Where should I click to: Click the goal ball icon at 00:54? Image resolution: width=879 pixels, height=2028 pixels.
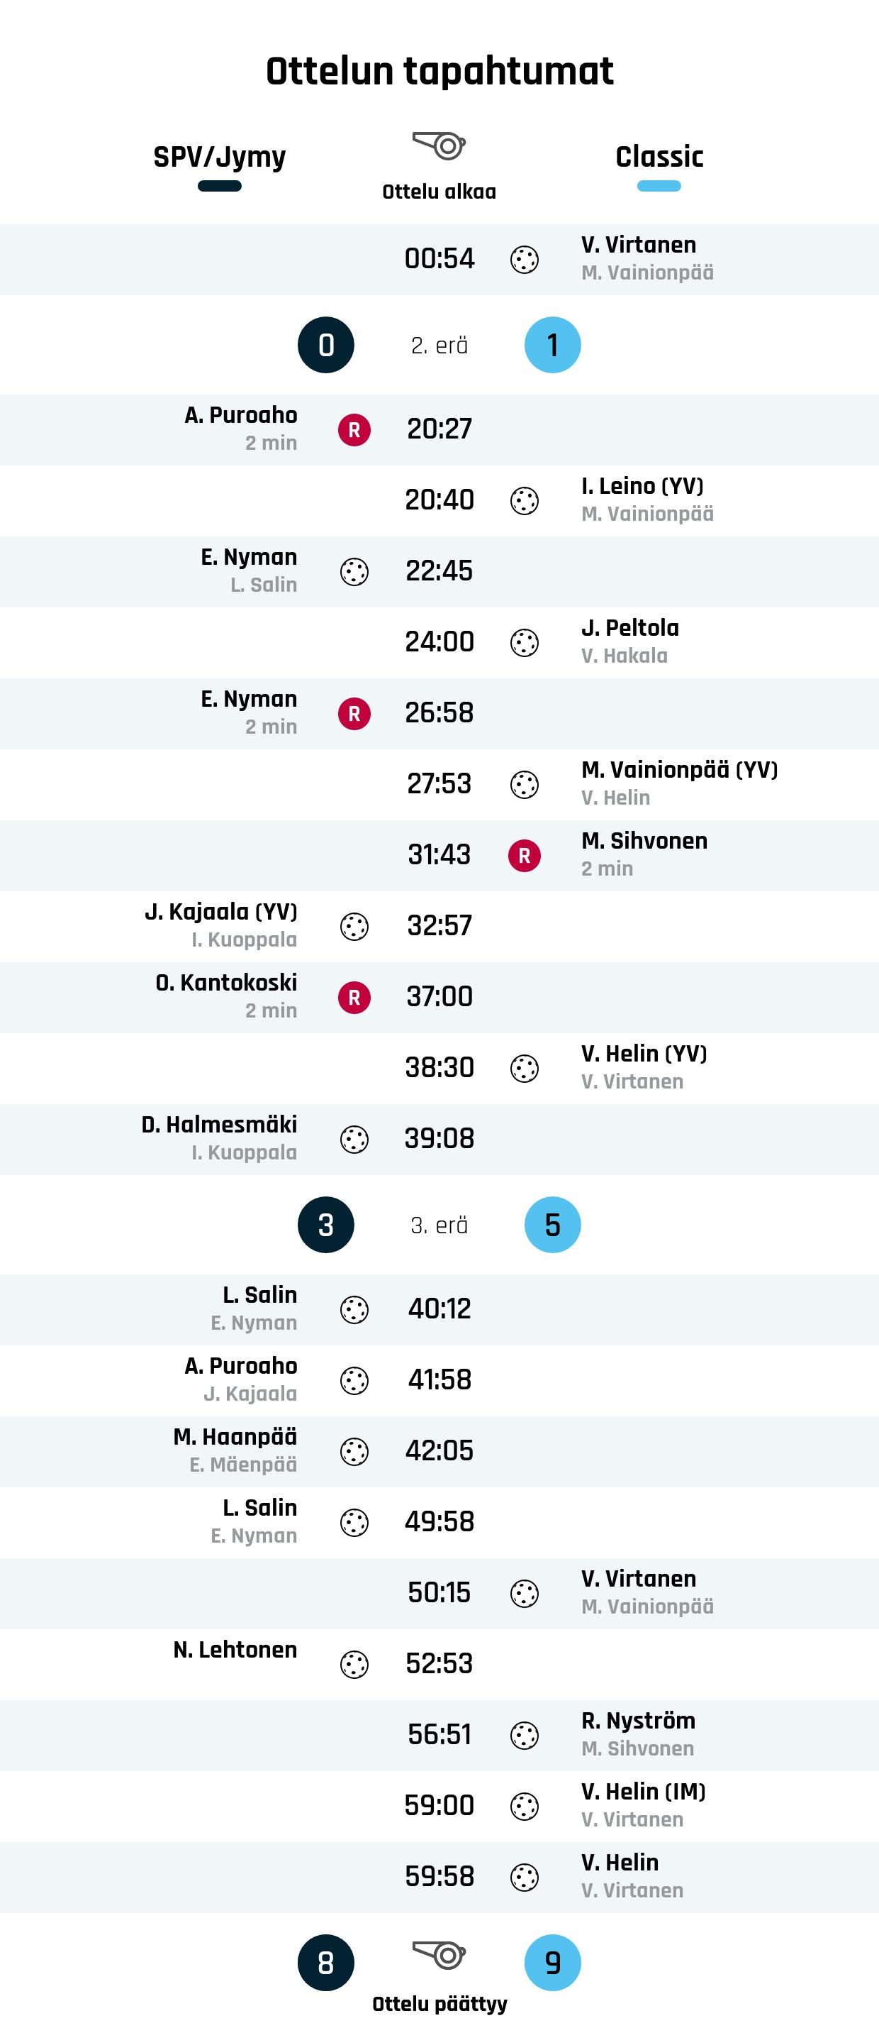tap(525, 259)
